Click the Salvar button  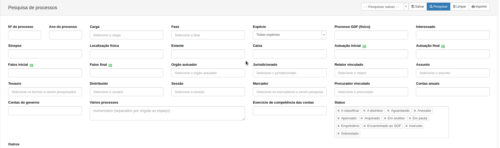pos(418,7)
